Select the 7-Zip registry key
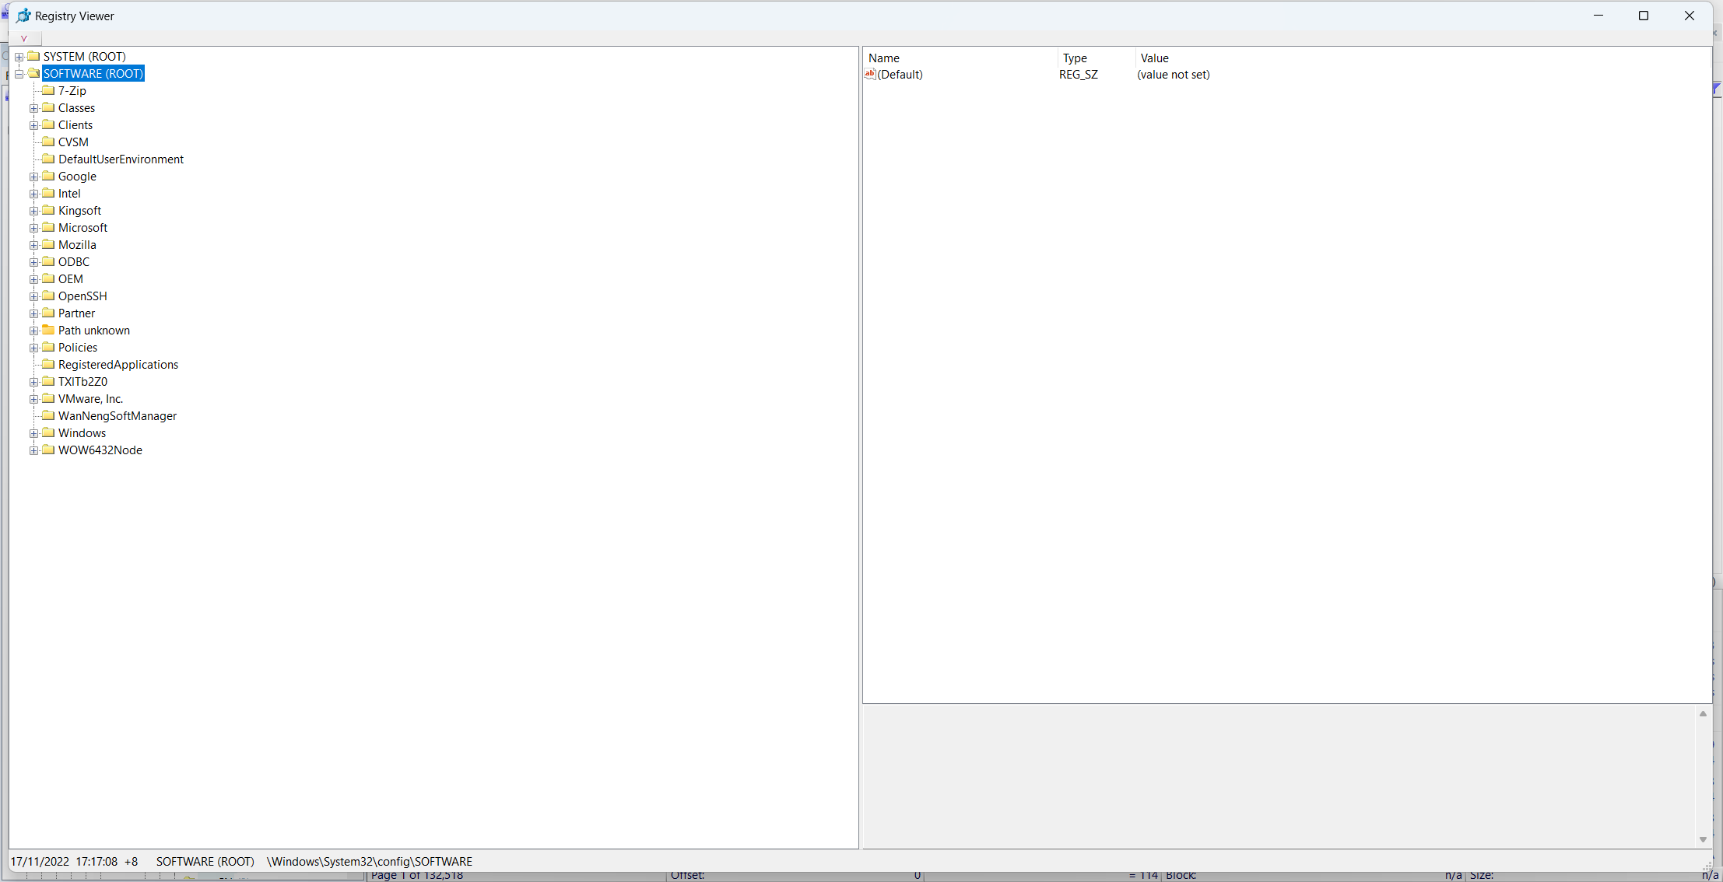 click(x=71, y=90)
